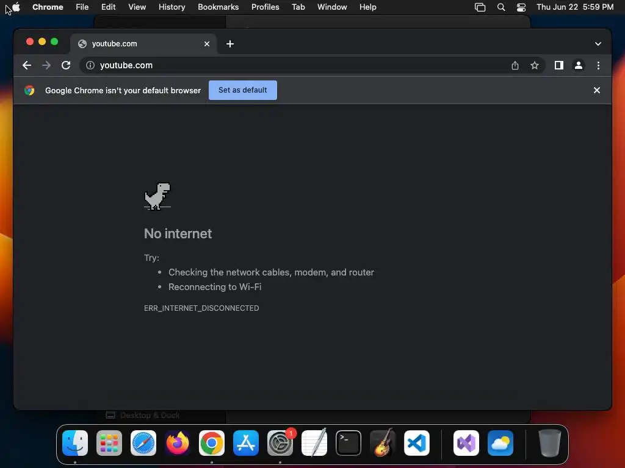Open Chrome's three-dot menu
Screen dimensions: 625x468
[598, 65]
